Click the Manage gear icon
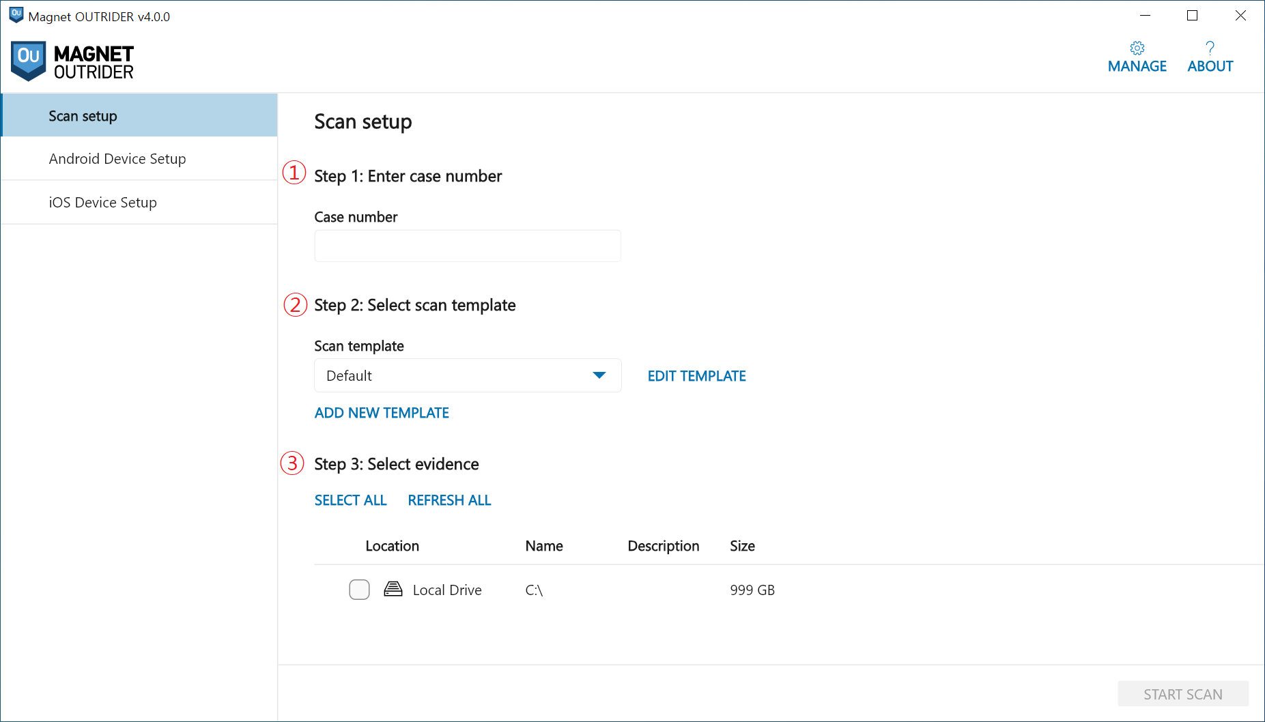 click(x=1137, y=48)
